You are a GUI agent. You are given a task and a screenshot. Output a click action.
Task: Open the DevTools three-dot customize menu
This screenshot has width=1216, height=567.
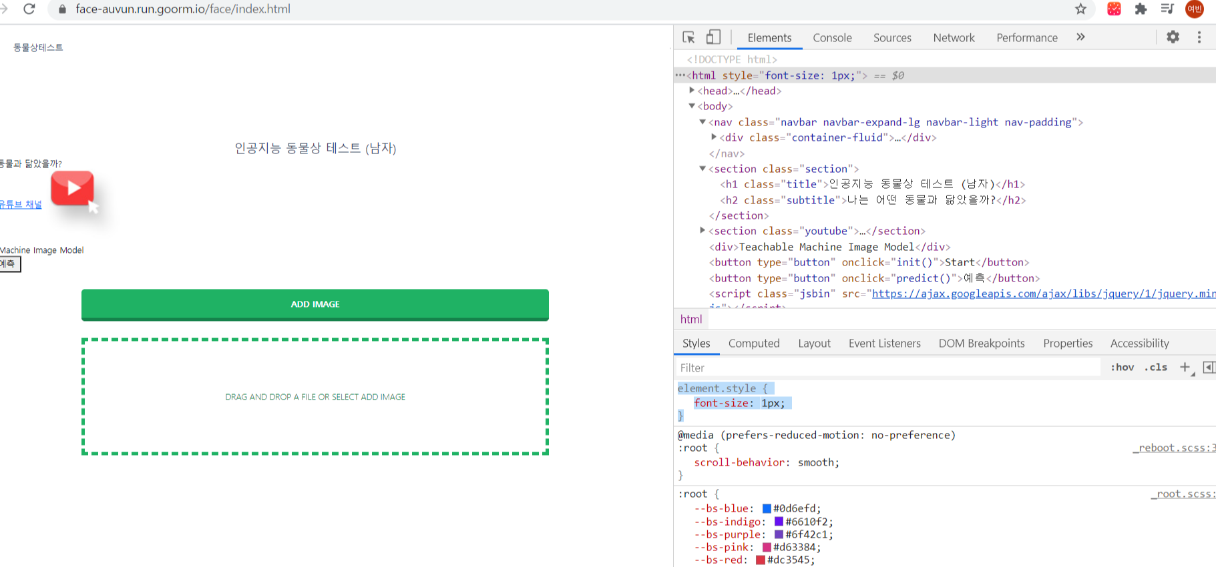pos(1199,37)
